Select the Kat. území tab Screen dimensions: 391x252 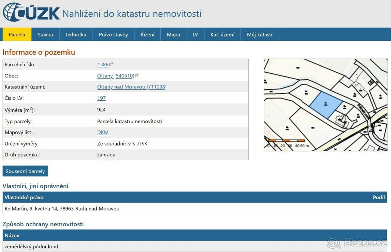(222, 34)
